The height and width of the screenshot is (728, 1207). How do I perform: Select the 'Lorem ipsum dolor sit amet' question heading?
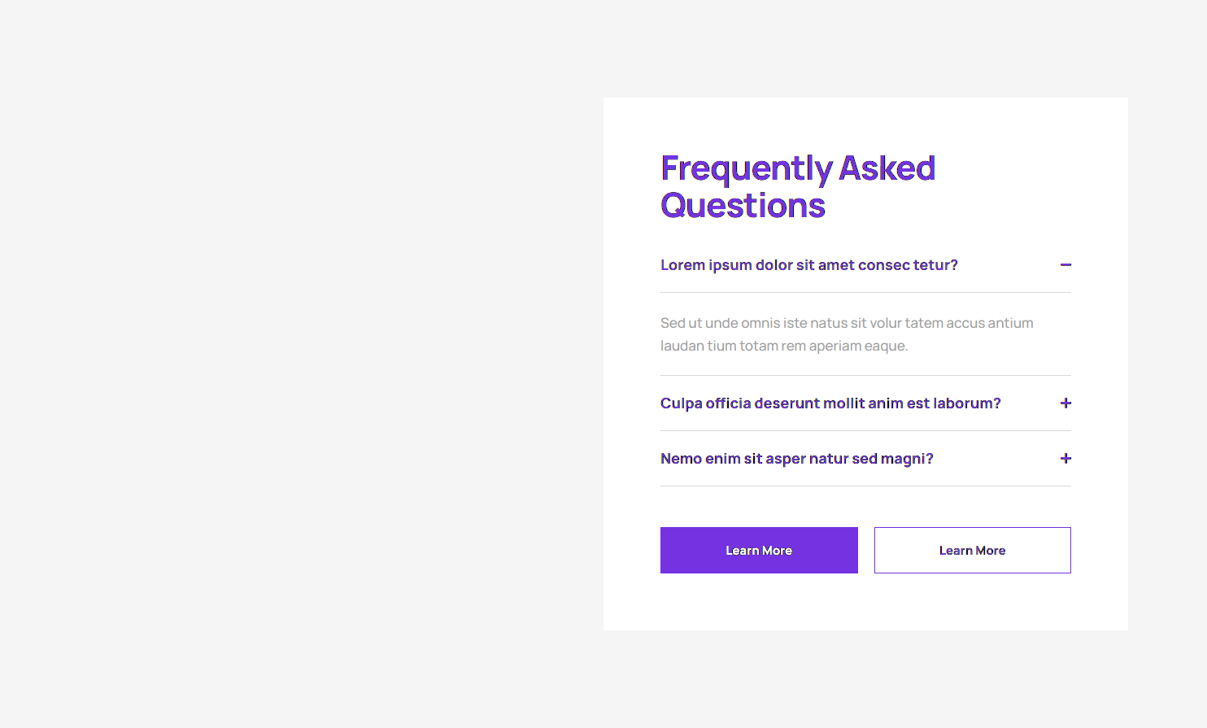pos(809,265)
